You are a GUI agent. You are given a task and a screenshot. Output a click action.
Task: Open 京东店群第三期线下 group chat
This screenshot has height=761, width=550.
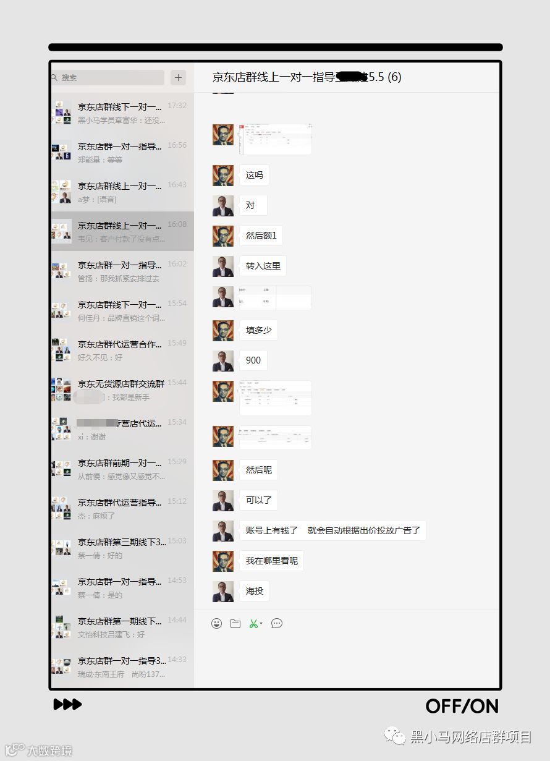pos(122,548)
